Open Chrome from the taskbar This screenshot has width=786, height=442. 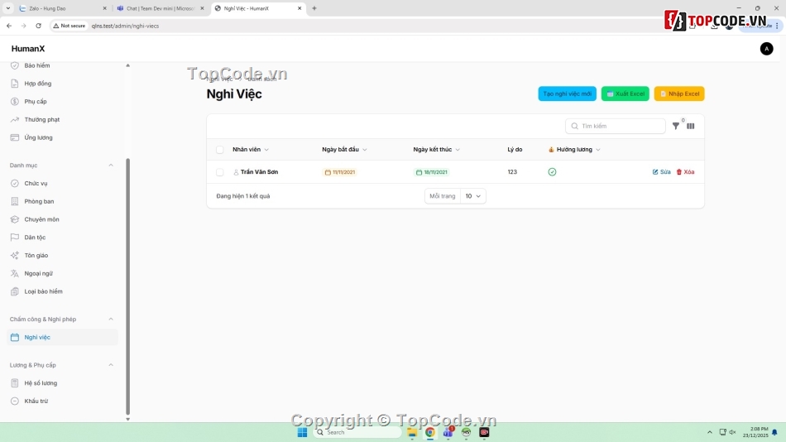(x=430, y=432)
